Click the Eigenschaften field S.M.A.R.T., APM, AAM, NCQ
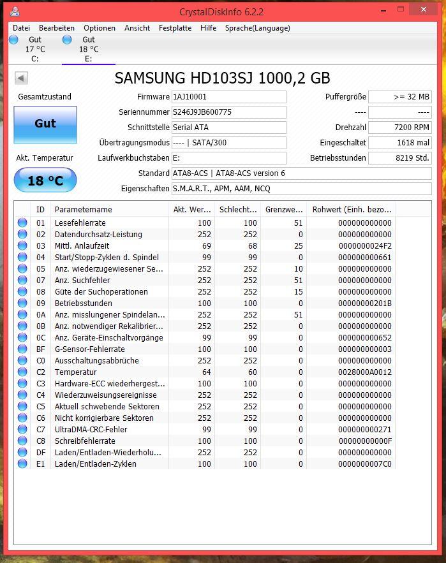 [x=302, y=189]
